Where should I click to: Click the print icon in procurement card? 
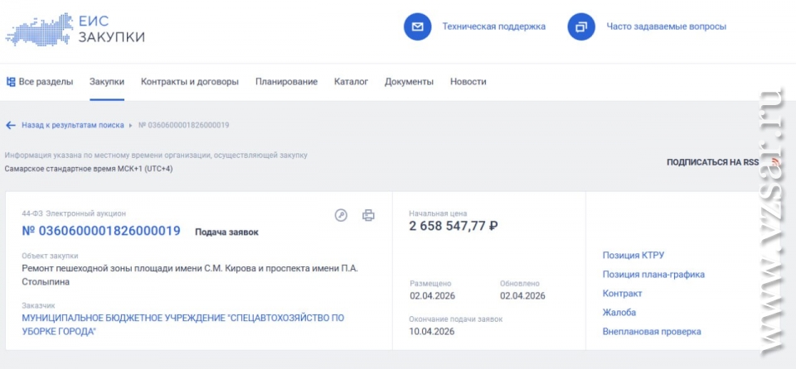368,215
